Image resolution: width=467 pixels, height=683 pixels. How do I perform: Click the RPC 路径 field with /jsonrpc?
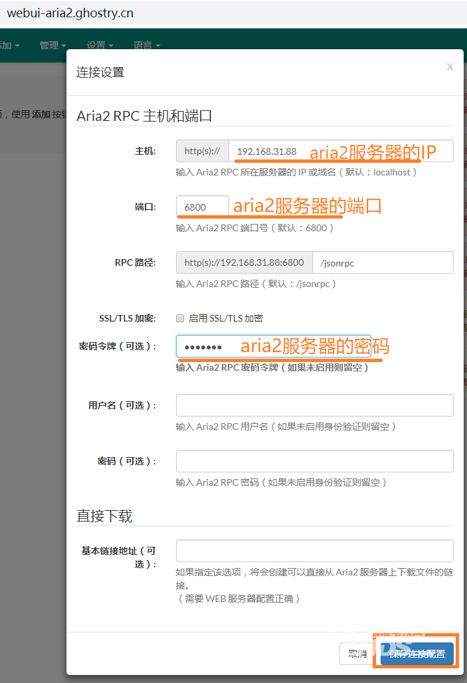(383, 262)
